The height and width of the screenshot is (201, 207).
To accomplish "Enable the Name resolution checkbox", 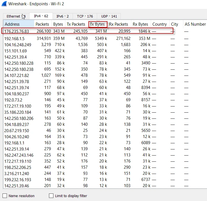I will [5, 196].
